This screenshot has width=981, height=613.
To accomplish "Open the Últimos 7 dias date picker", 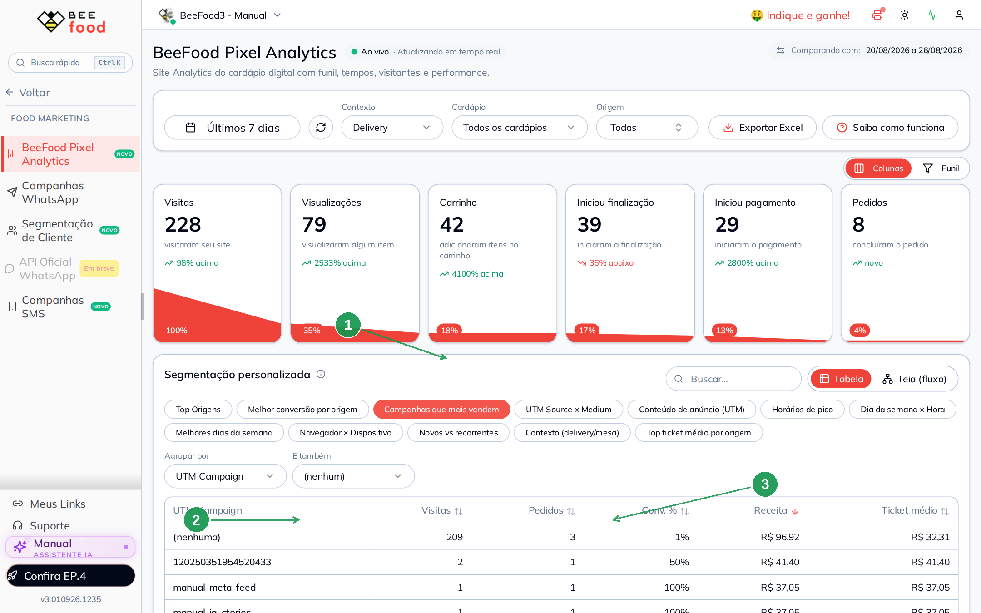I will click(x=232, y=128).
